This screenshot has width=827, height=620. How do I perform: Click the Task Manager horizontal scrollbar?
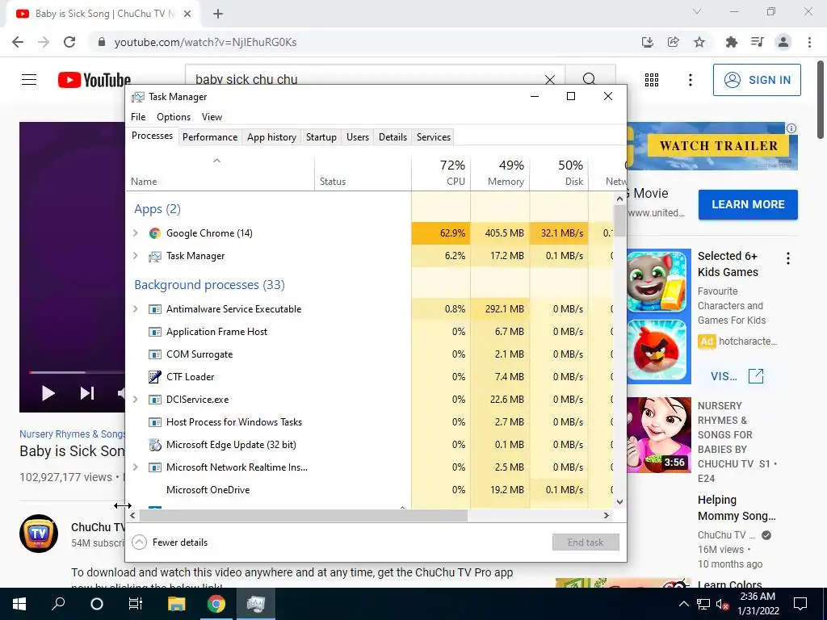(x=304, y=516)
